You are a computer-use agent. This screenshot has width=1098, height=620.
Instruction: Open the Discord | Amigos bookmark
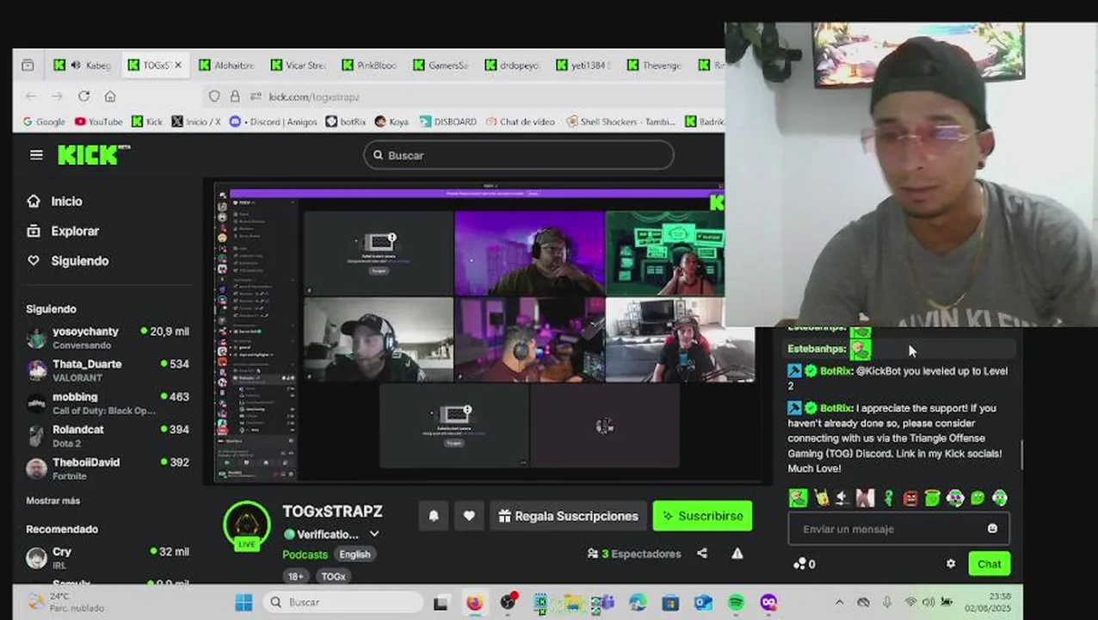273,122
